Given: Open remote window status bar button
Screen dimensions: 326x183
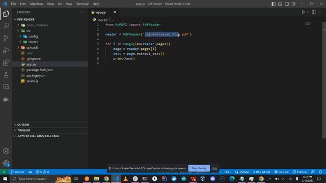Looking at the screenshot, I should [4, 172].
